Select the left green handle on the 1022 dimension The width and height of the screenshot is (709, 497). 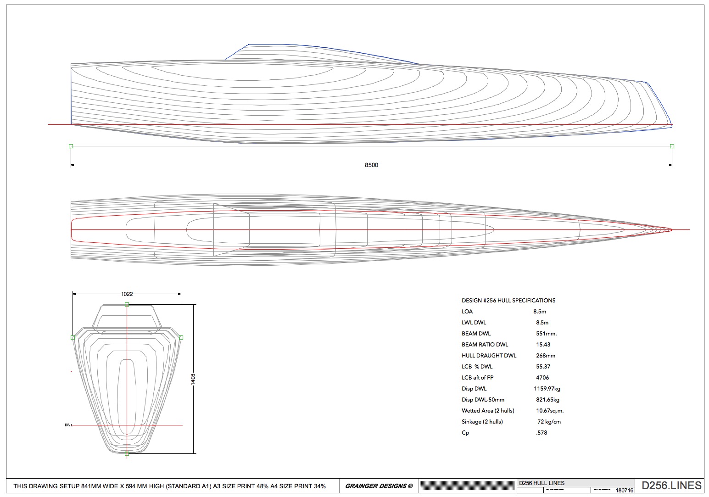[73, 337]
